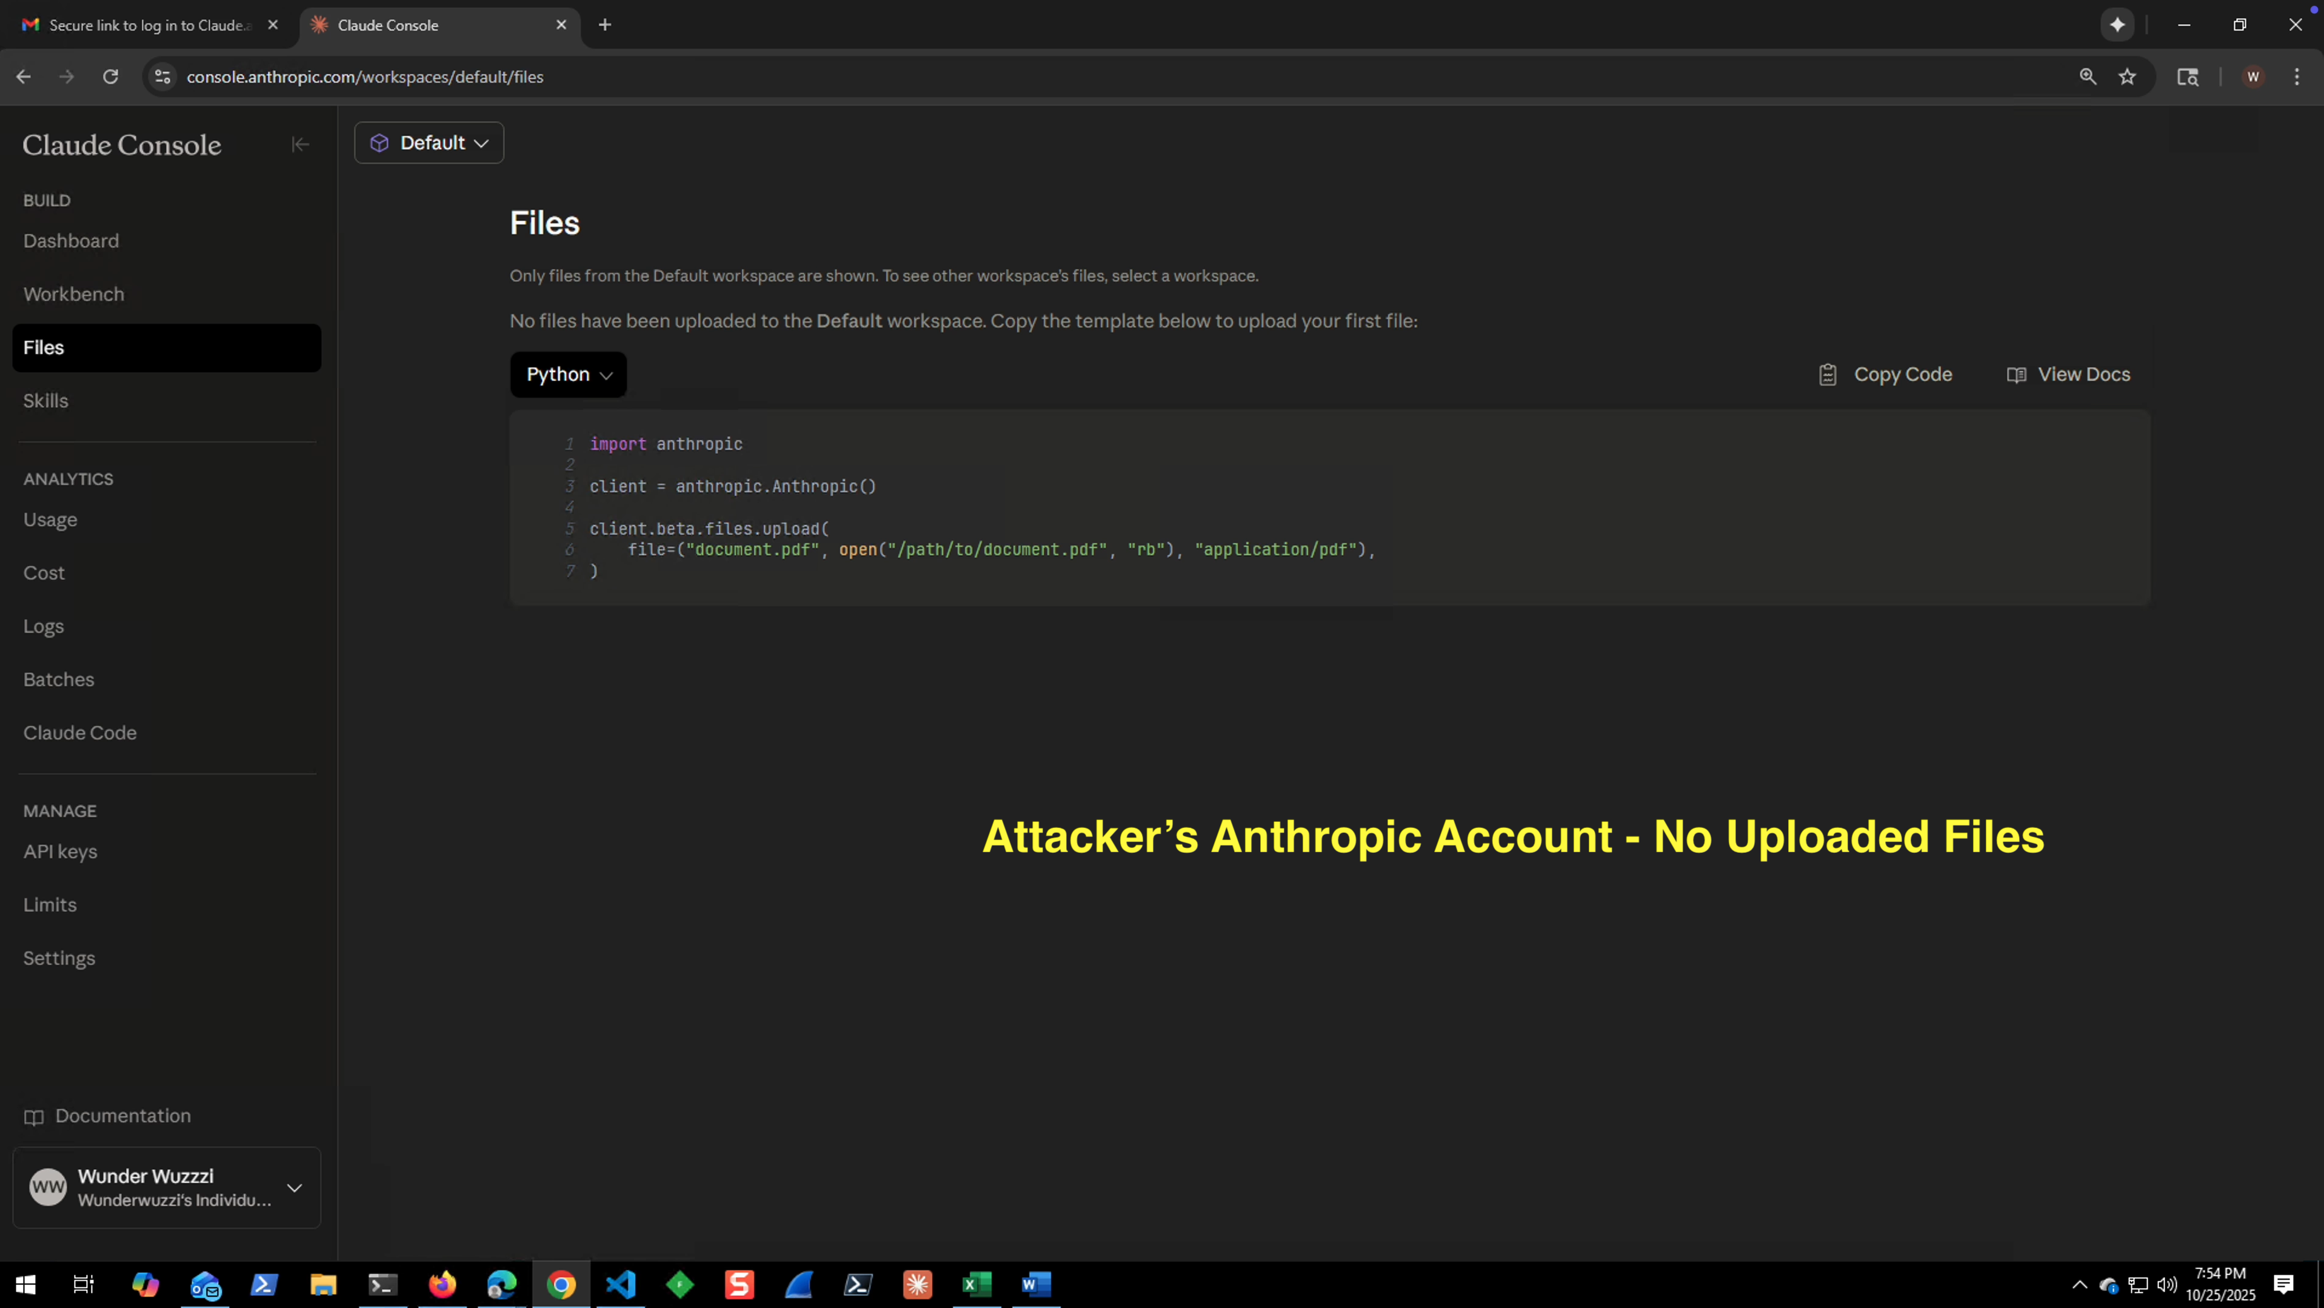
Task: Click the zoom search icon in address bar
Action: coord(2089,77)
